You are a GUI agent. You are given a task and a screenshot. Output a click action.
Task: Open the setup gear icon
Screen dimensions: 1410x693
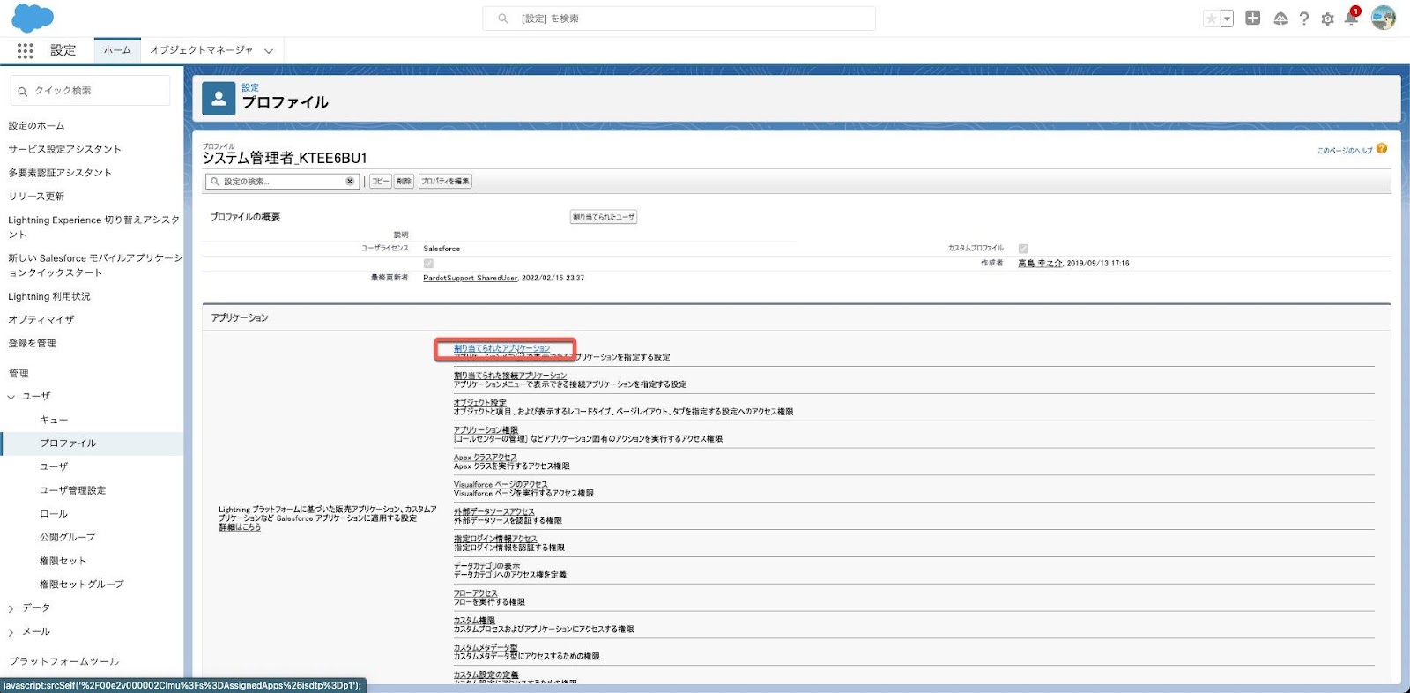click(1327, 19)
